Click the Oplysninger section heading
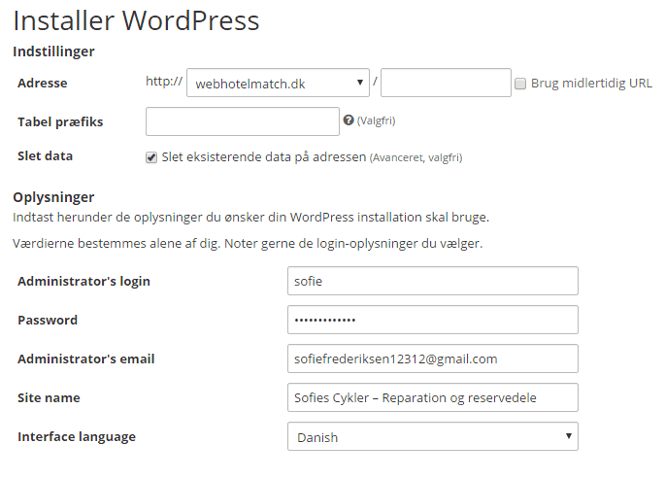665x478 pixels. [53, 197]
